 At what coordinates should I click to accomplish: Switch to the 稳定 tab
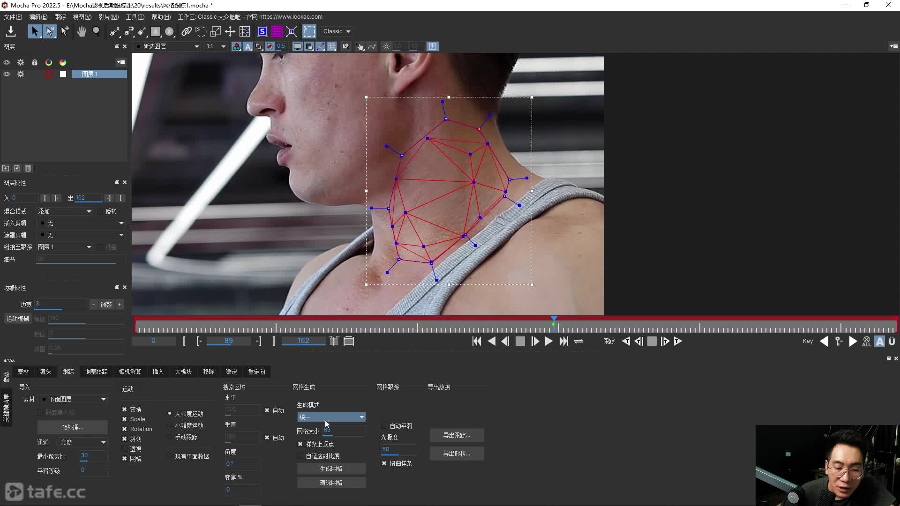[231, 372]
